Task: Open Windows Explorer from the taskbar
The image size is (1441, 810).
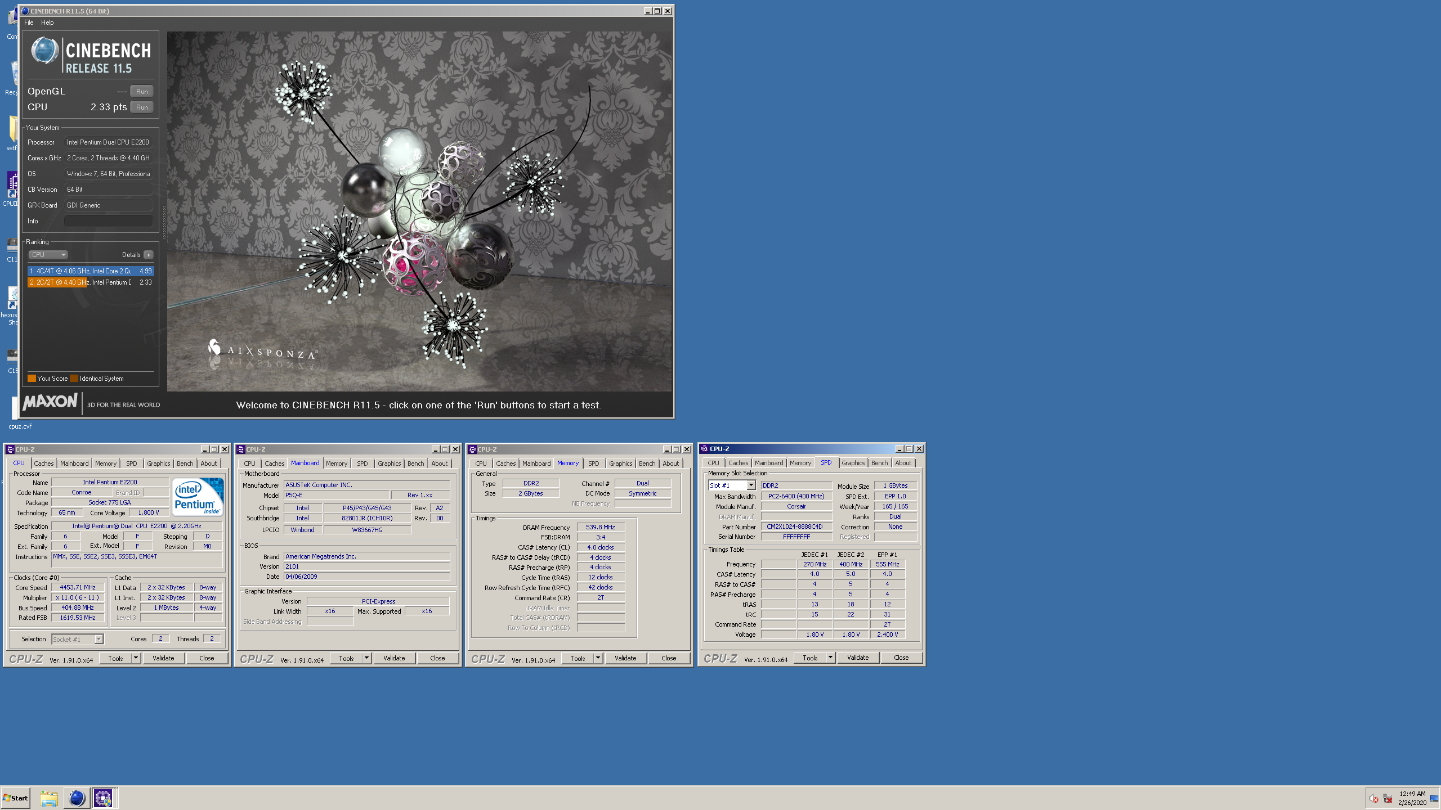Action: [x=49, y=798]
